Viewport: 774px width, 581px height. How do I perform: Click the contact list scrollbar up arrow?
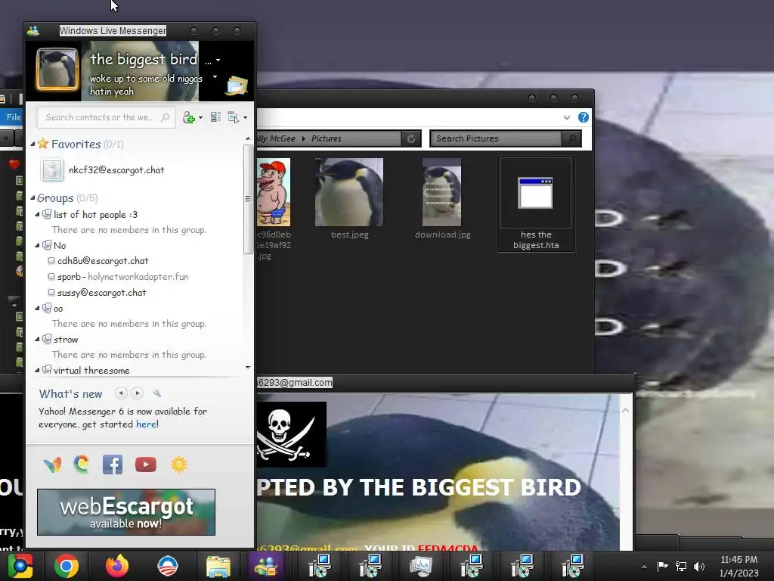(x=248, y=139)
